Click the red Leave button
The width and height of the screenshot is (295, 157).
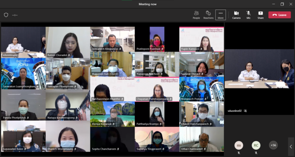point(279,15)
